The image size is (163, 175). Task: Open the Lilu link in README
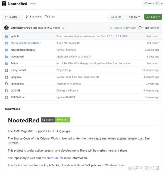[x=48, y=131]
